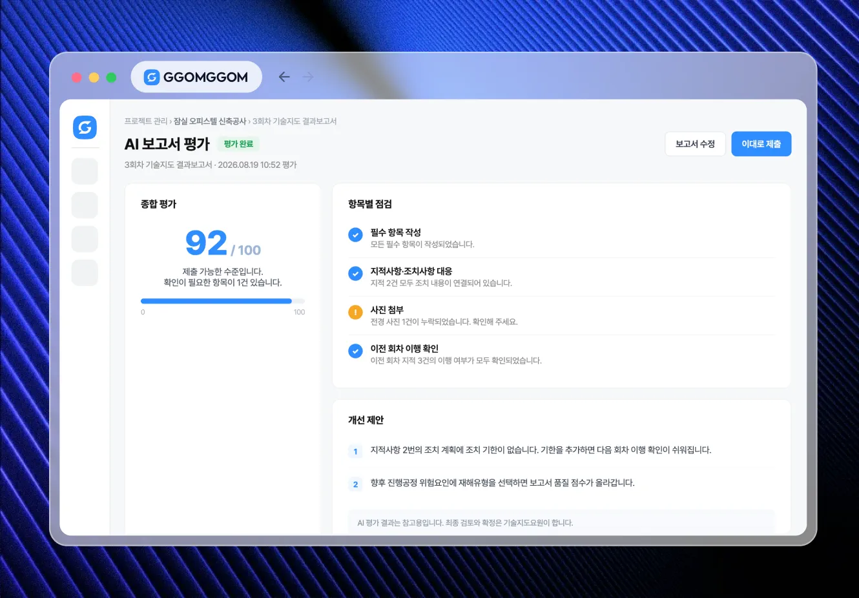Viewport: 859px width, 598px height.
Task: Click the 확인이 필요한 항목이 1건 있습니다 line
Action: pos(223,282)
